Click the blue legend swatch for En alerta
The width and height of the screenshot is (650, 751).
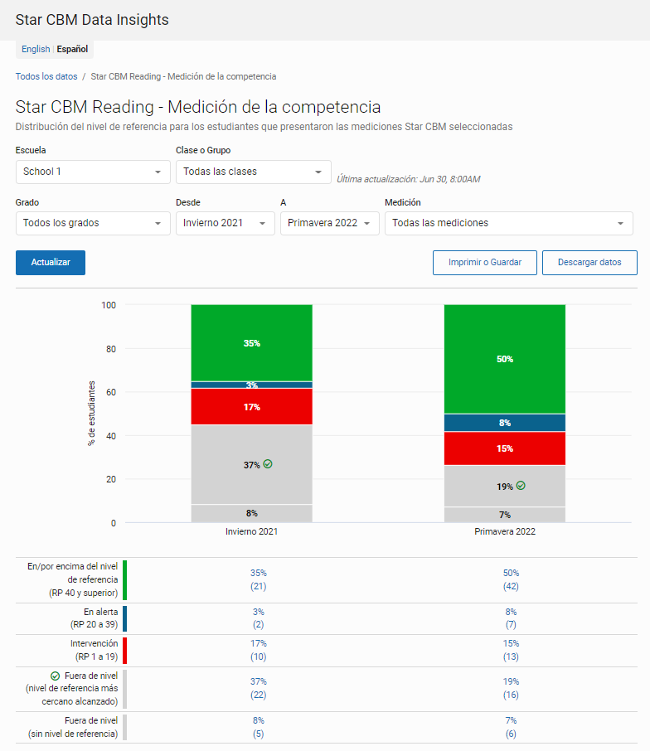[124, 619]
